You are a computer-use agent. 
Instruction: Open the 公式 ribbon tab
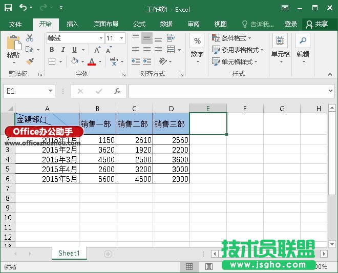pyautogui.click(x=139, y=24)
